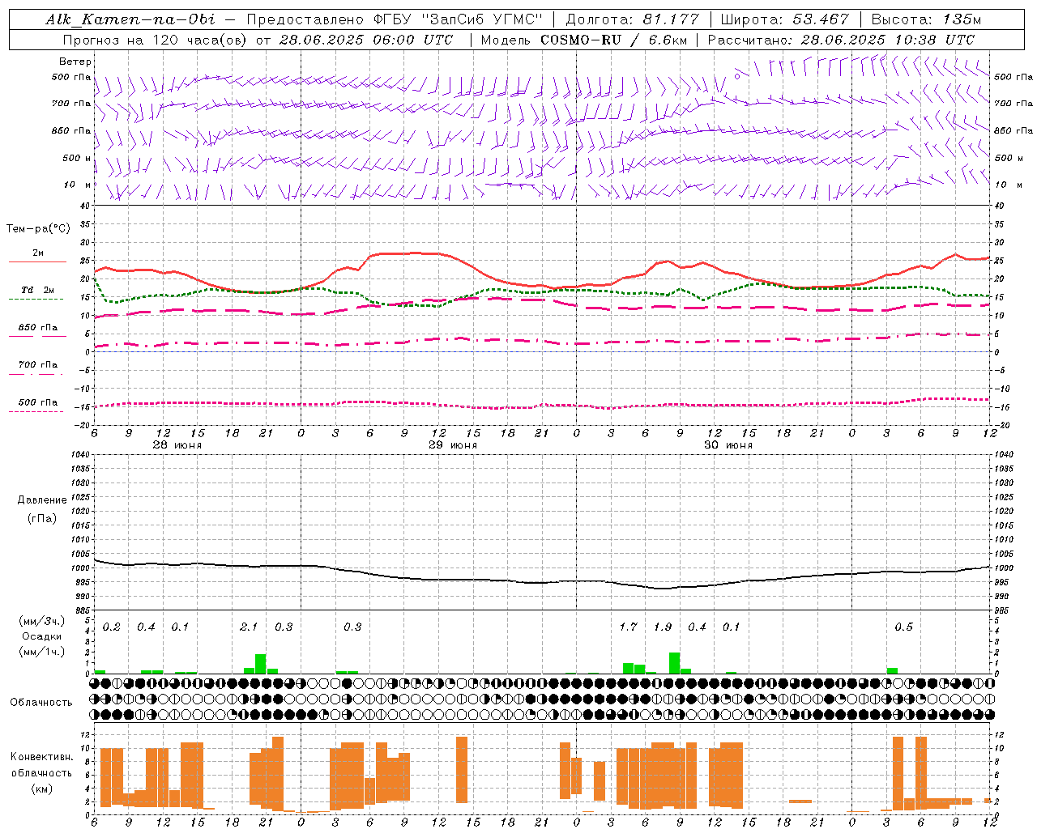This screenshot has height=829, width=1037.
Task: Click the Осадки precipitation label
Action: [x=41, y=636]
